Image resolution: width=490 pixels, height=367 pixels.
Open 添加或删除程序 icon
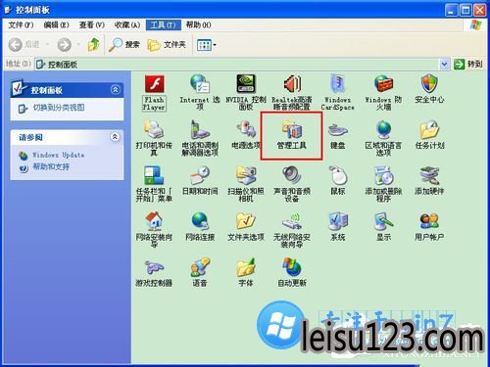tap(383, 175)
